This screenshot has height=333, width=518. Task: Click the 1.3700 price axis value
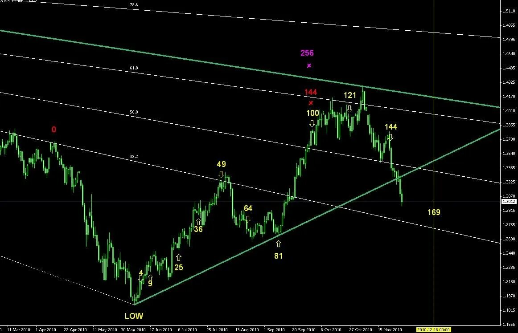tap(509, 139)
